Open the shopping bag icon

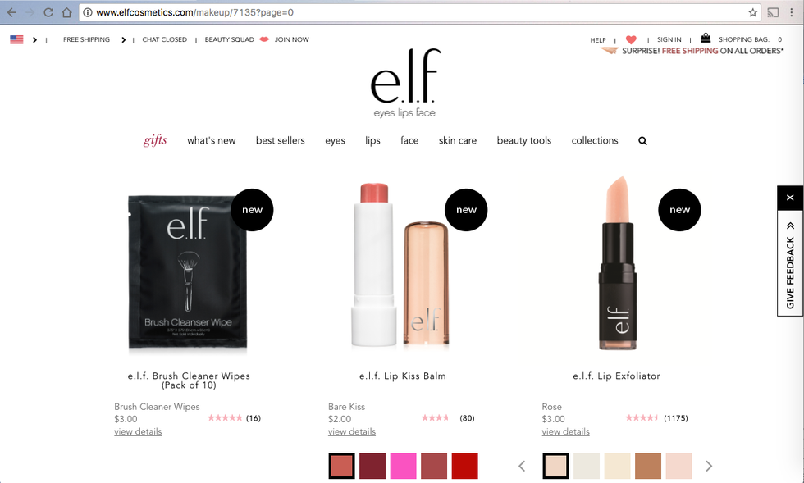(706, 38)
